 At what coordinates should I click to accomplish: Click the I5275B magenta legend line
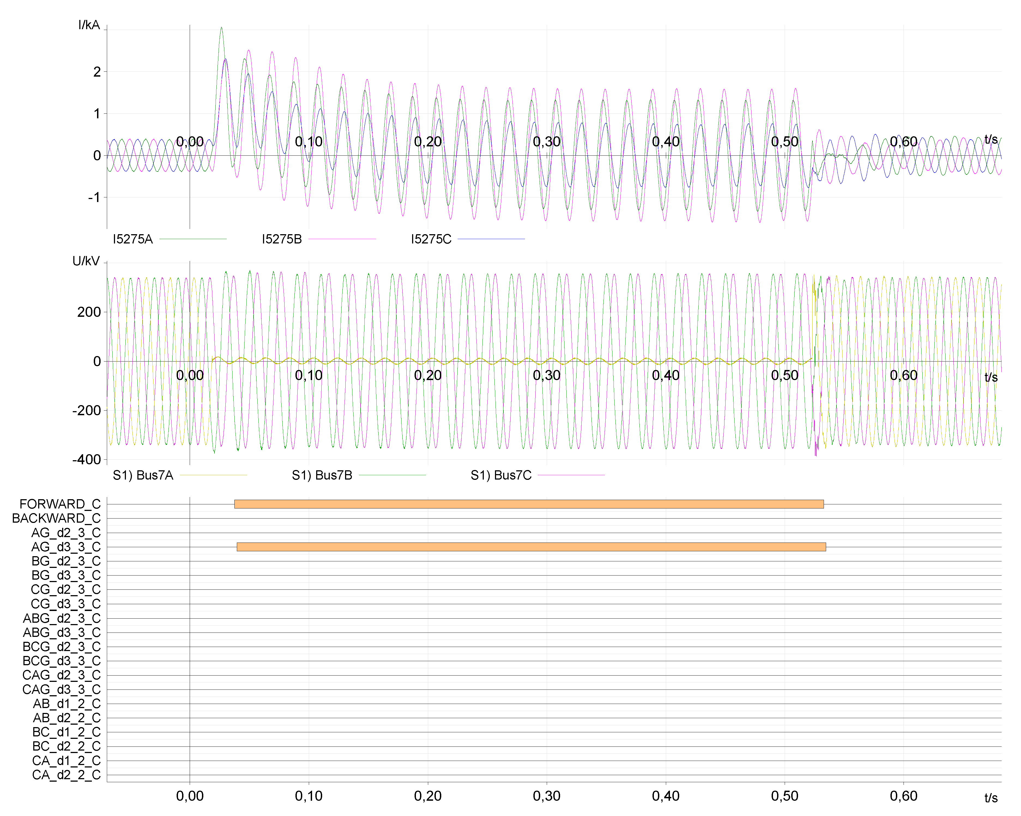[342, 239]
